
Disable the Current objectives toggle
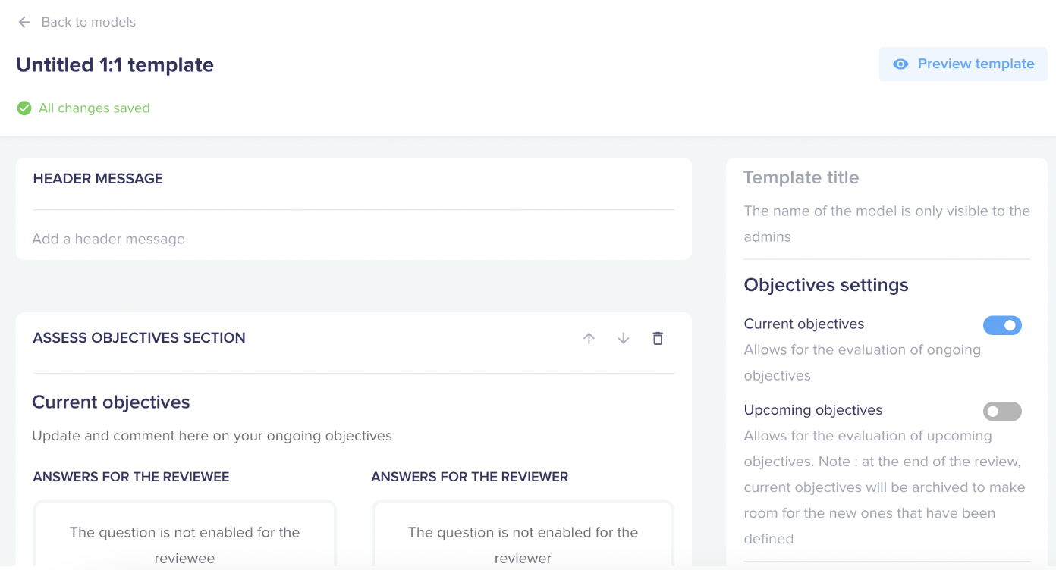point(1002,325)
